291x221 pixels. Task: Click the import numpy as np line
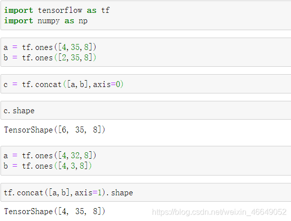46,21
